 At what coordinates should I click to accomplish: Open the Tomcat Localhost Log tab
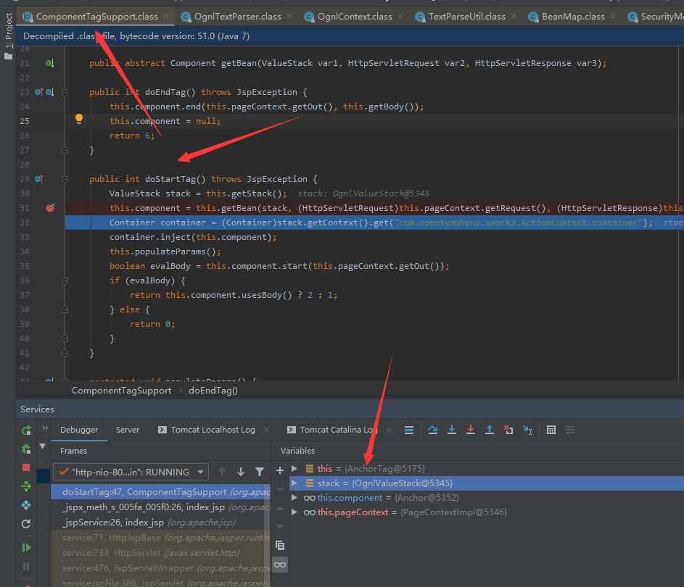(x=213, y=430)
